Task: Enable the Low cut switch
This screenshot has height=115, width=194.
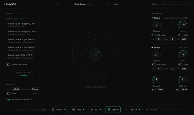Action: (x=154, y=89)
